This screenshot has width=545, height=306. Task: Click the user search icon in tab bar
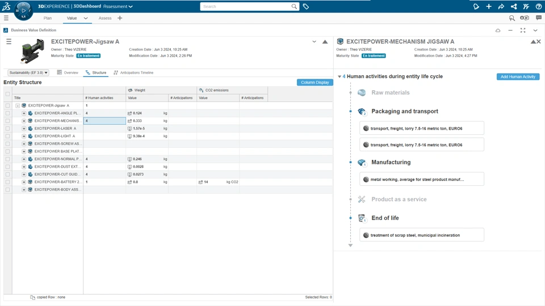pos(512,18)
